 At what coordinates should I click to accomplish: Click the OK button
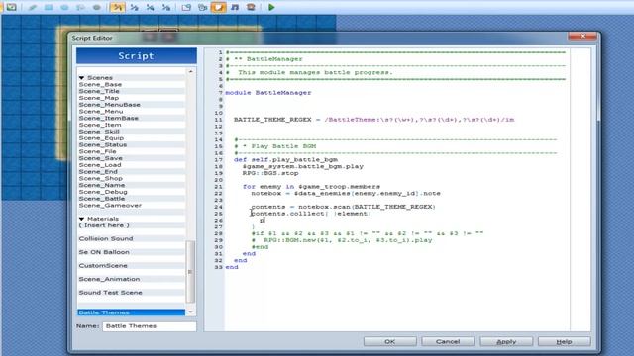coord(389,341)
